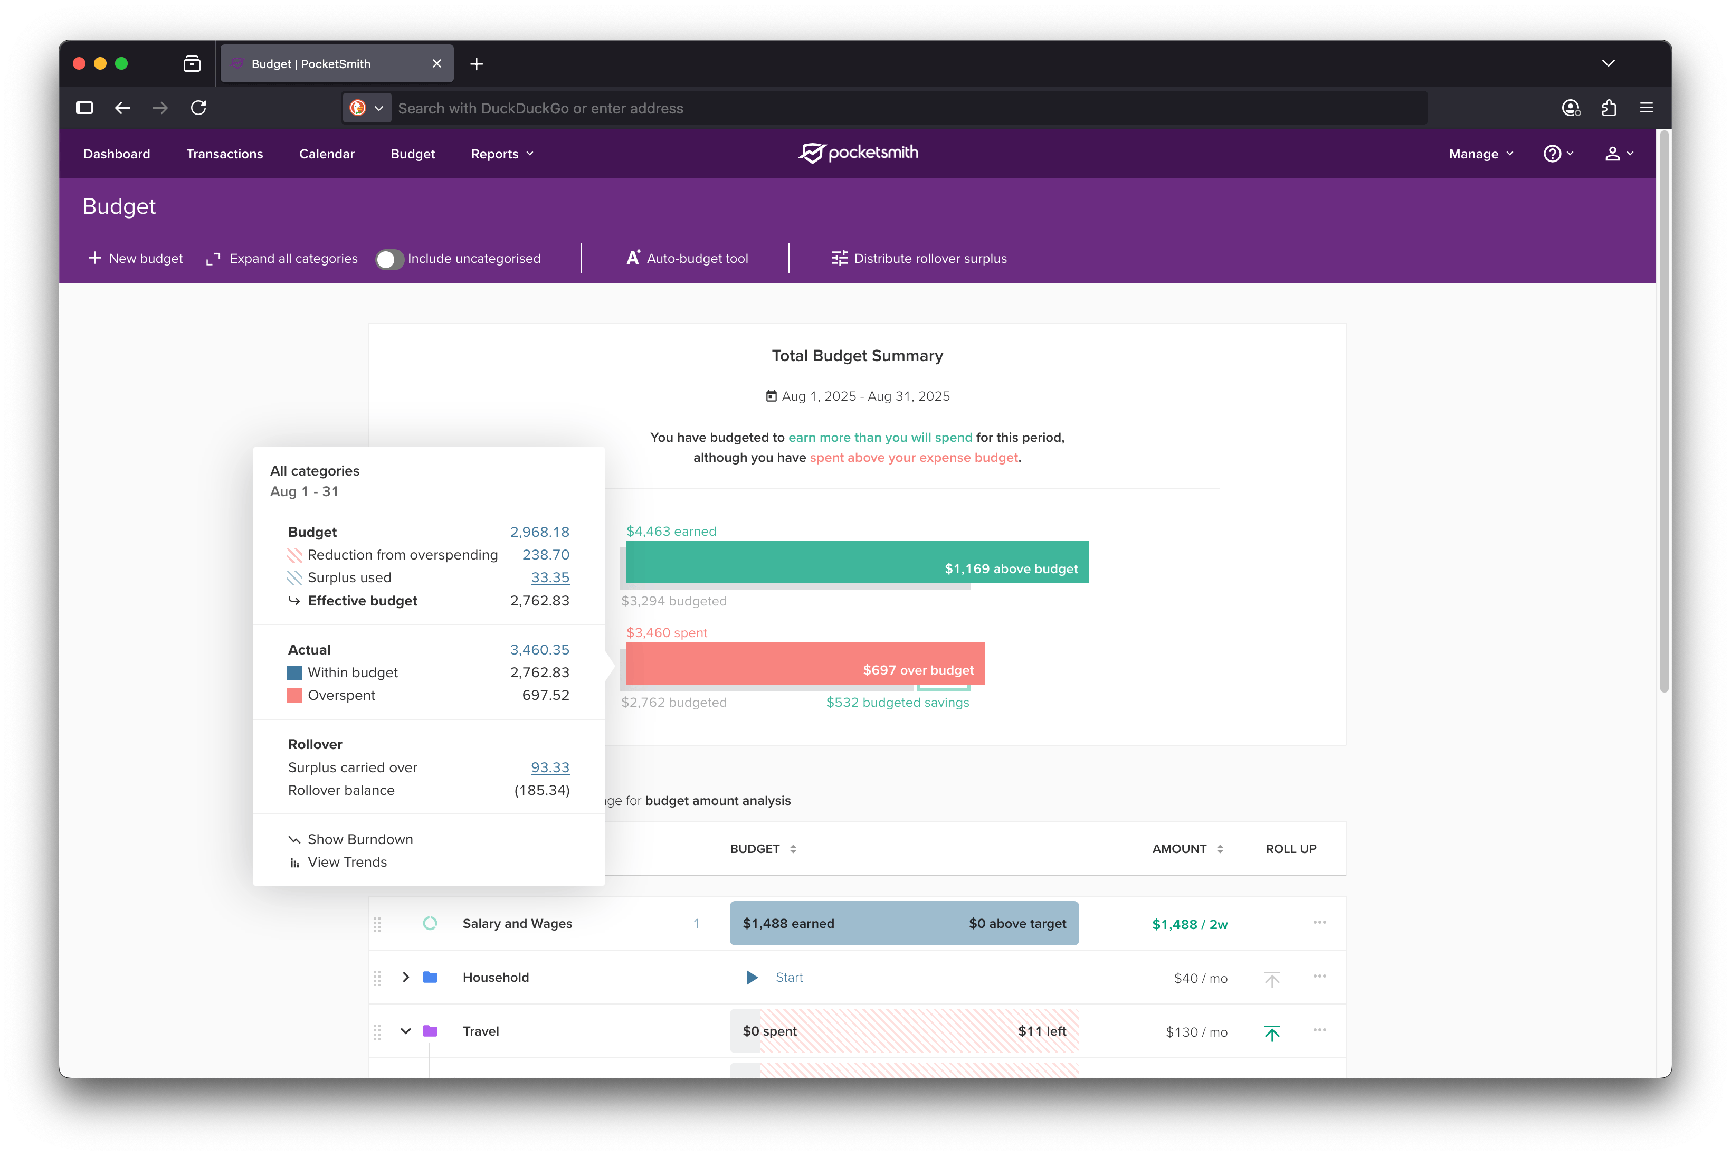Click the Actual 3,460.35 link

click(x=539, y=649)
